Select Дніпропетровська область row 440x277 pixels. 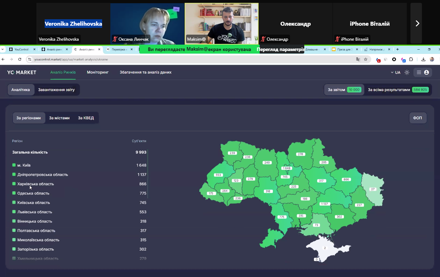(x=79, y=175)
